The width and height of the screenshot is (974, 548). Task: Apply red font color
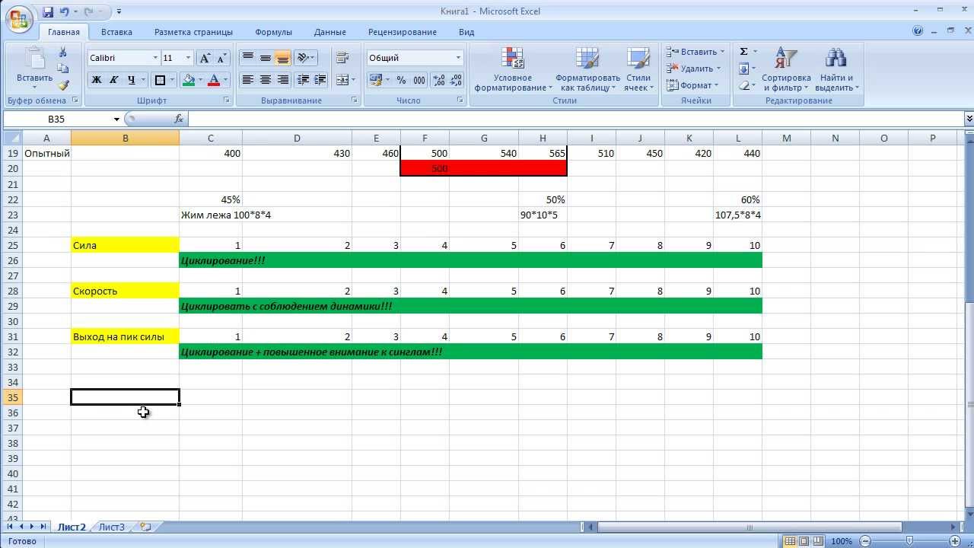(214, 80)
